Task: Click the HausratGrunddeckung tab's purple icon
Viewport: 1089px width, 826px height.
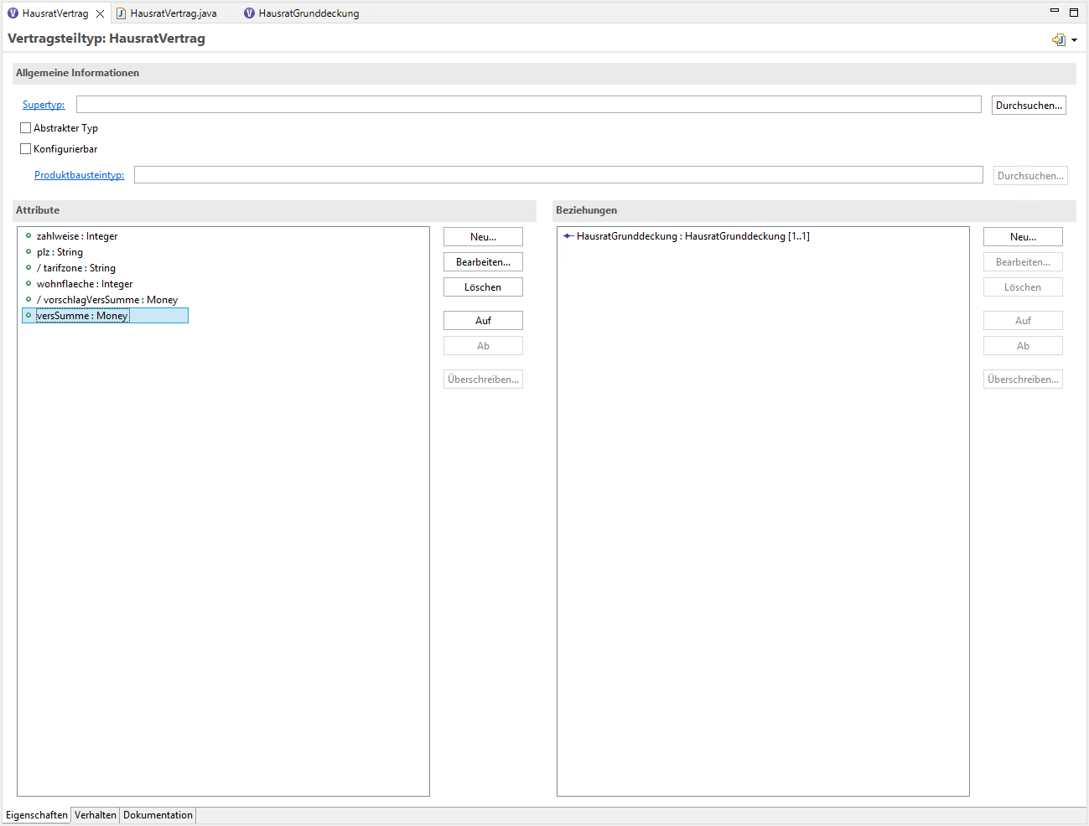Action: point(249,13)
